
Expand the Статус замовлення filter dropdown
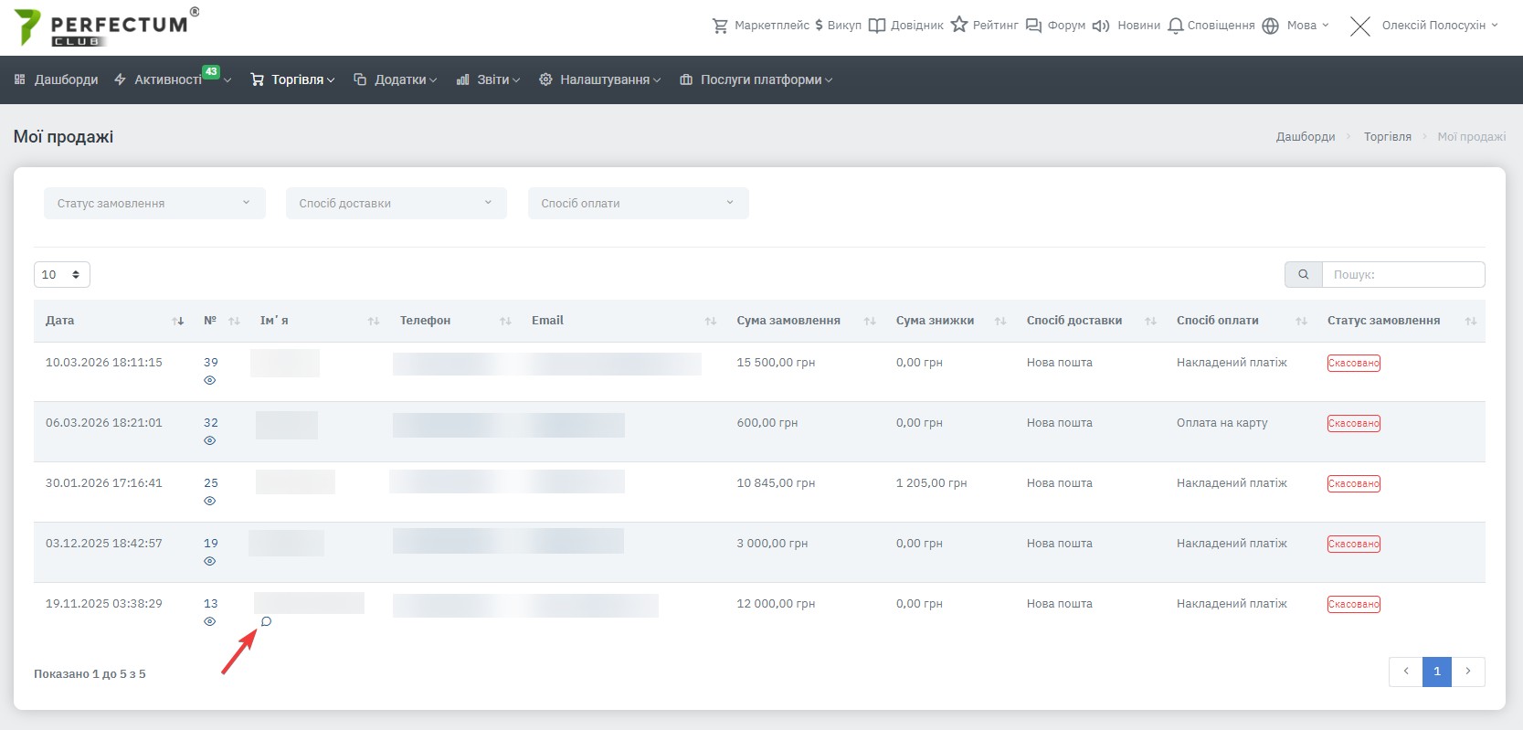pyautogui.click(x=154, y=203)
